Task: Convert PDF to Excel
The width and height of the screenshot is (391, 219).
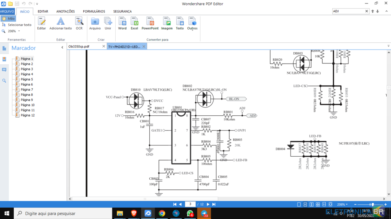Action: [x=135, y=23]
